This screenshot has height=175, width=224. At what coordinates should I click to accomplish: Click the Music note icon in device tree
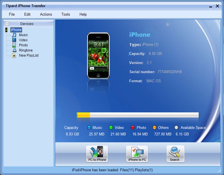14,35
